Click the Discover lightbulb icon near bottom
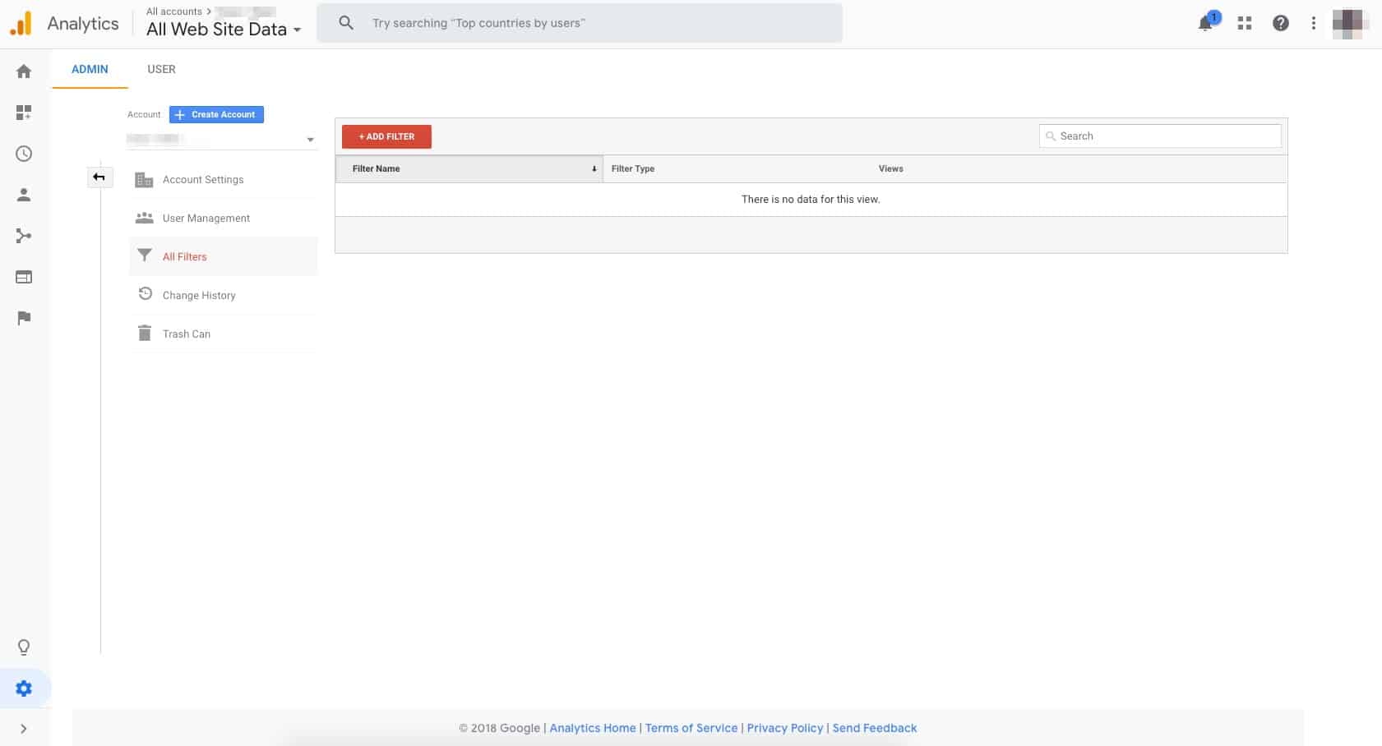The height and width of the screenshot is (746, 1382). [x=23, y=647]
